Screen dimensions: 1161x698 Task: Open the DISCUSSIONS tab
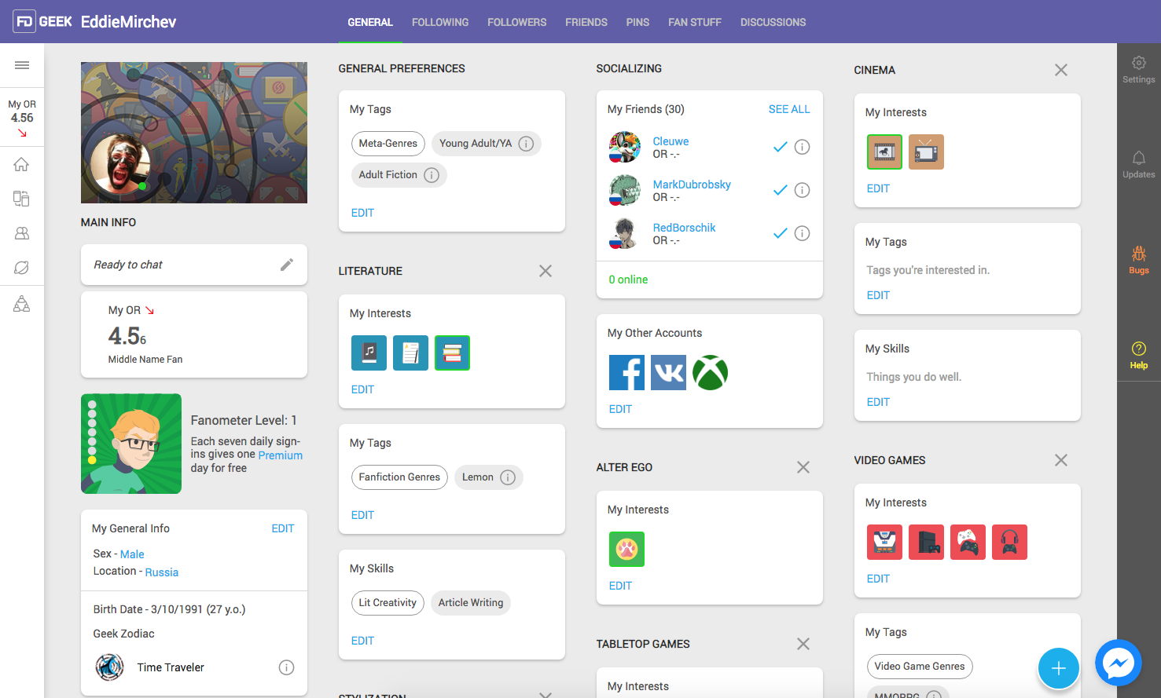pyautogui.click(x=773, y=22)
